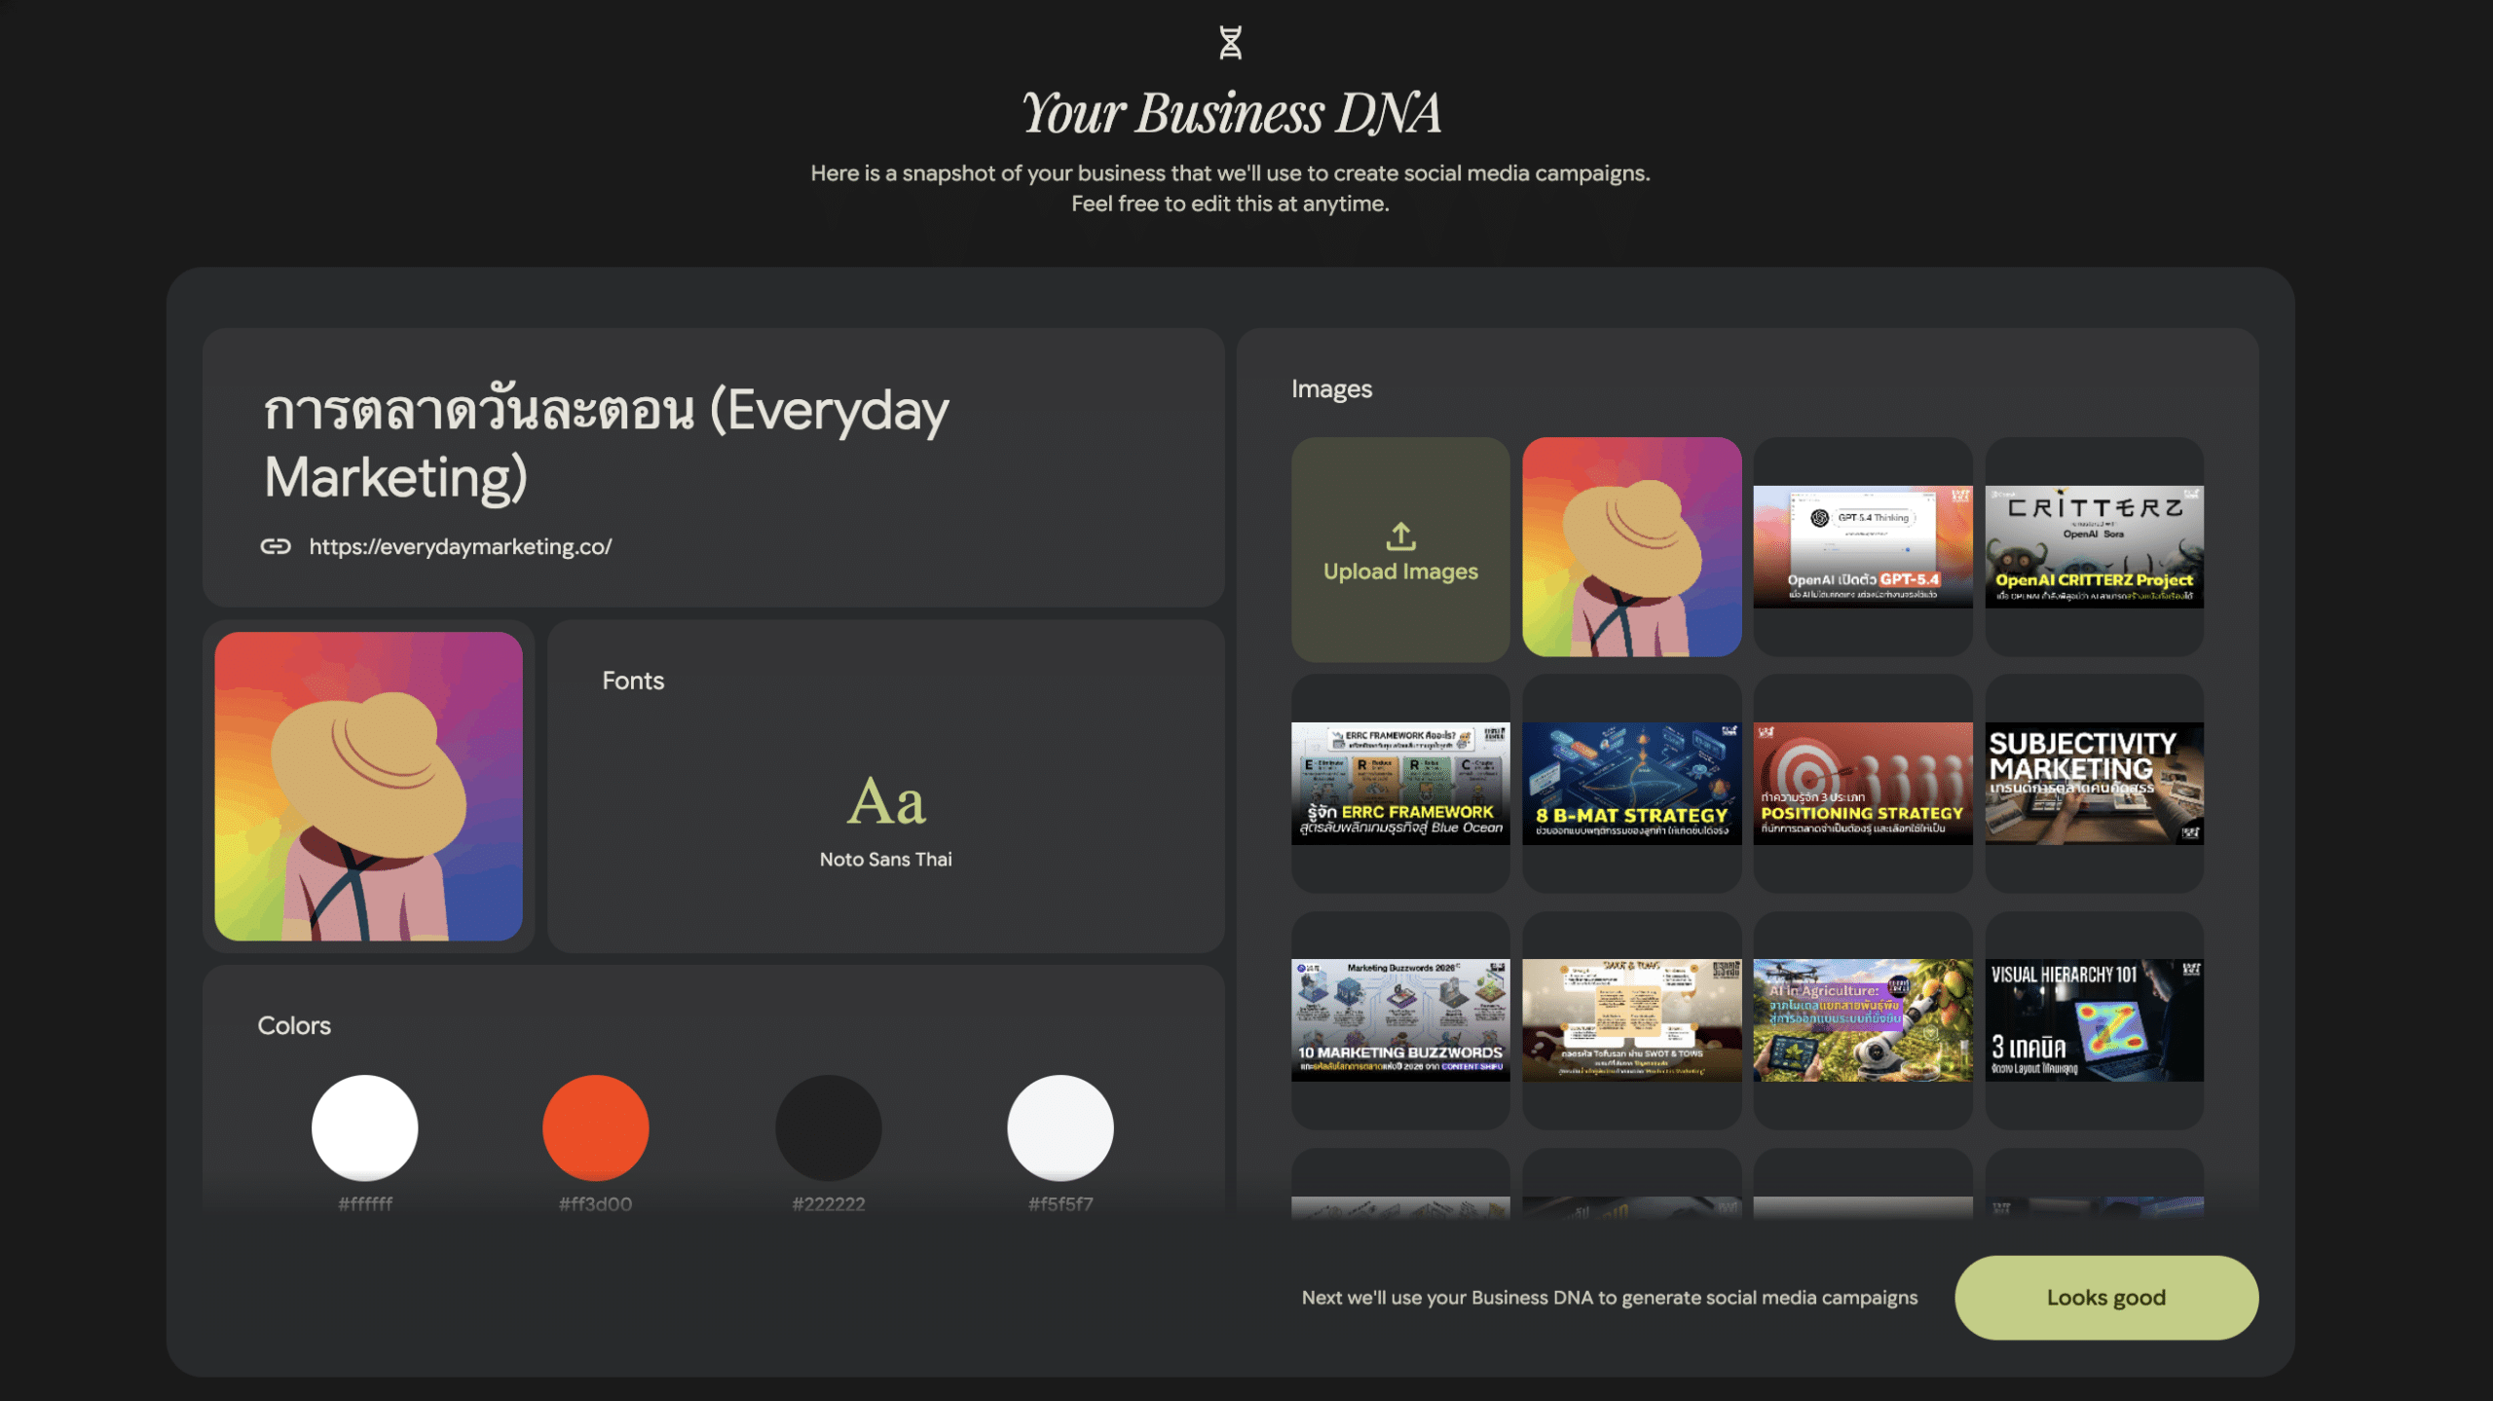
Task: Click the Subjectivity Marketing thumbnail
Action: tap(2094, 783)
